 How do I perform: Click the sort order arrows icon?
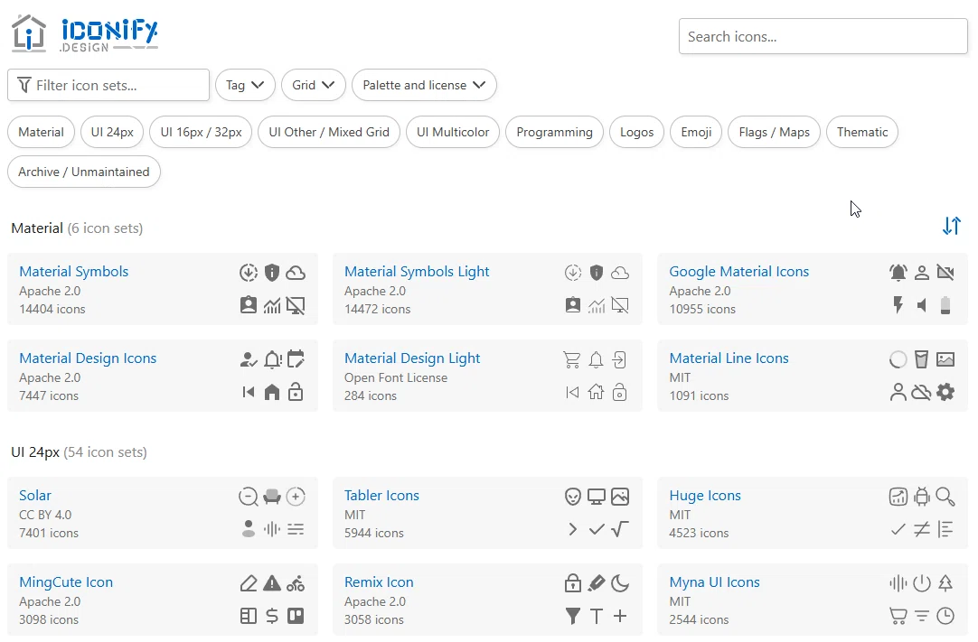[951, 226]
